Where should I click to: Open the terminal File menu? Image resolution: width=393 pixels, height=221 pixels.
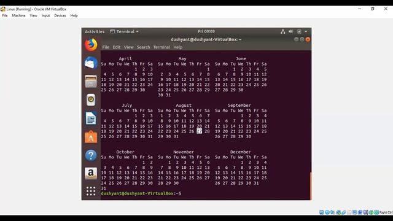pos(106,47)
